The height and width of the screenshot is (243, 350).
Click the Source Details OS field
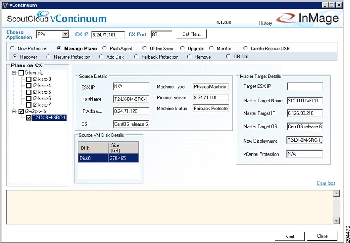tap(131, 124)
